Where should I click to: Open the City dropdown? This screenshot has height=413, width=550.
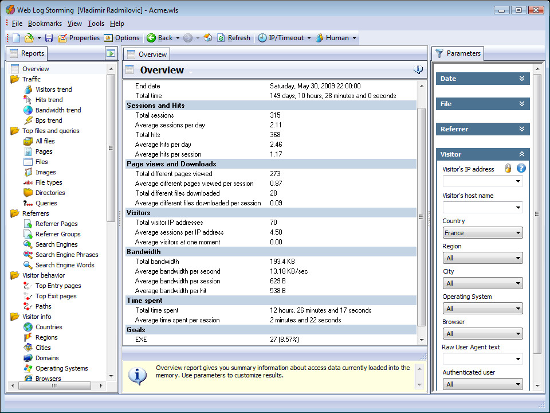[x=482, y=283]
